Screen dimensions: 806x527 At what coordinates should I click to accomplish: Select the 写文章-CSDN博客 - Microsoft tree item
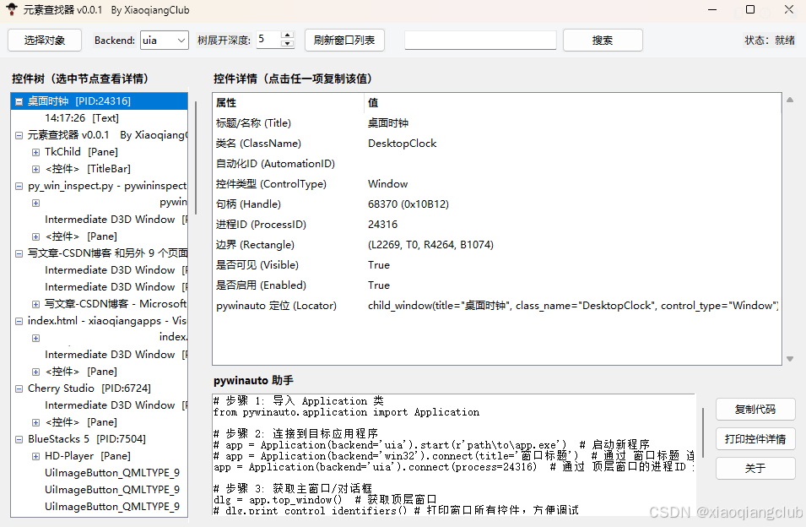click(116, 304)
